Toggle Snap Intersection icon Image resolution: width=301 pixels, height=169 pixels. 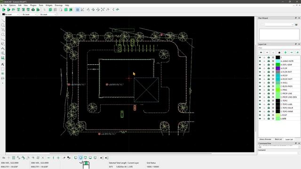43,158
